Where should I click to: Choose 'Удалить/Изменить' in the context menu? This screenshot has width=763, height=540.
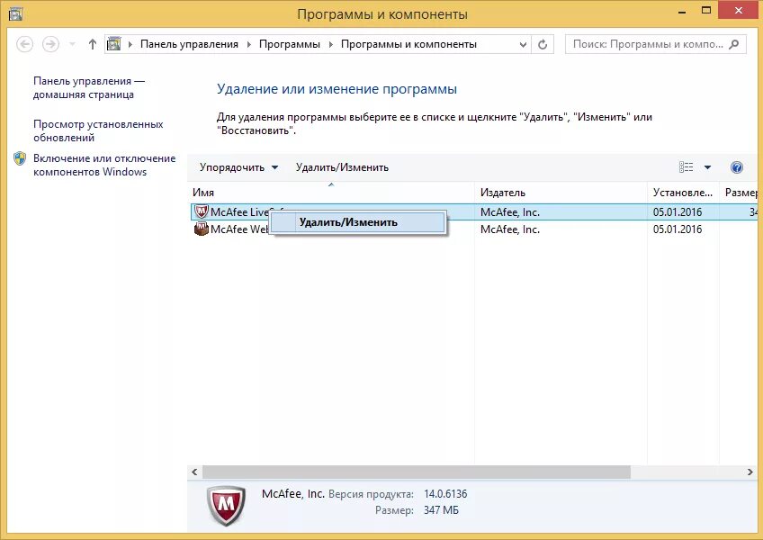coord(358,222)
